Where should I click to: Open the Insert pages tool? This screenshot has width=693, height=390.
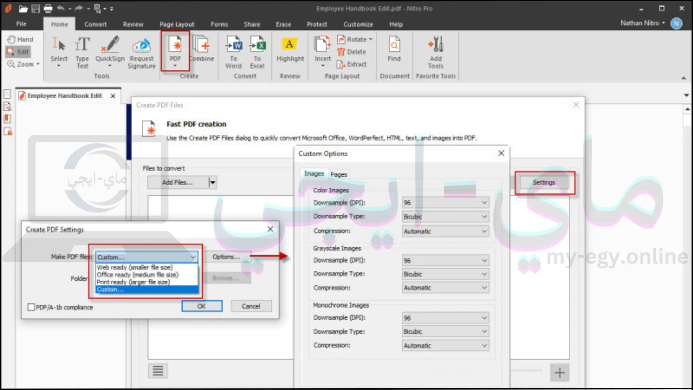click(323, 52)
